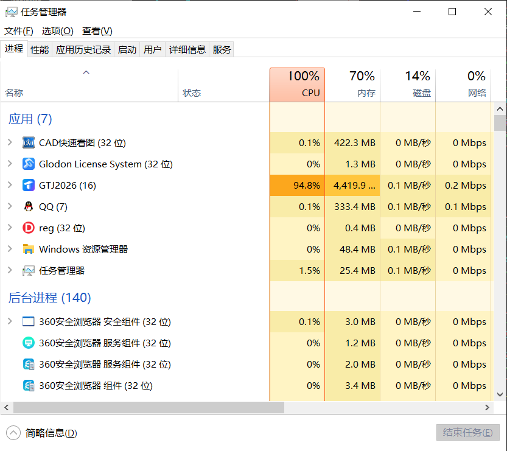Screen dimensions: 507x451
Task: Click the green 360安全浏览器 服务组件 icon
Action: pos(29,343)
